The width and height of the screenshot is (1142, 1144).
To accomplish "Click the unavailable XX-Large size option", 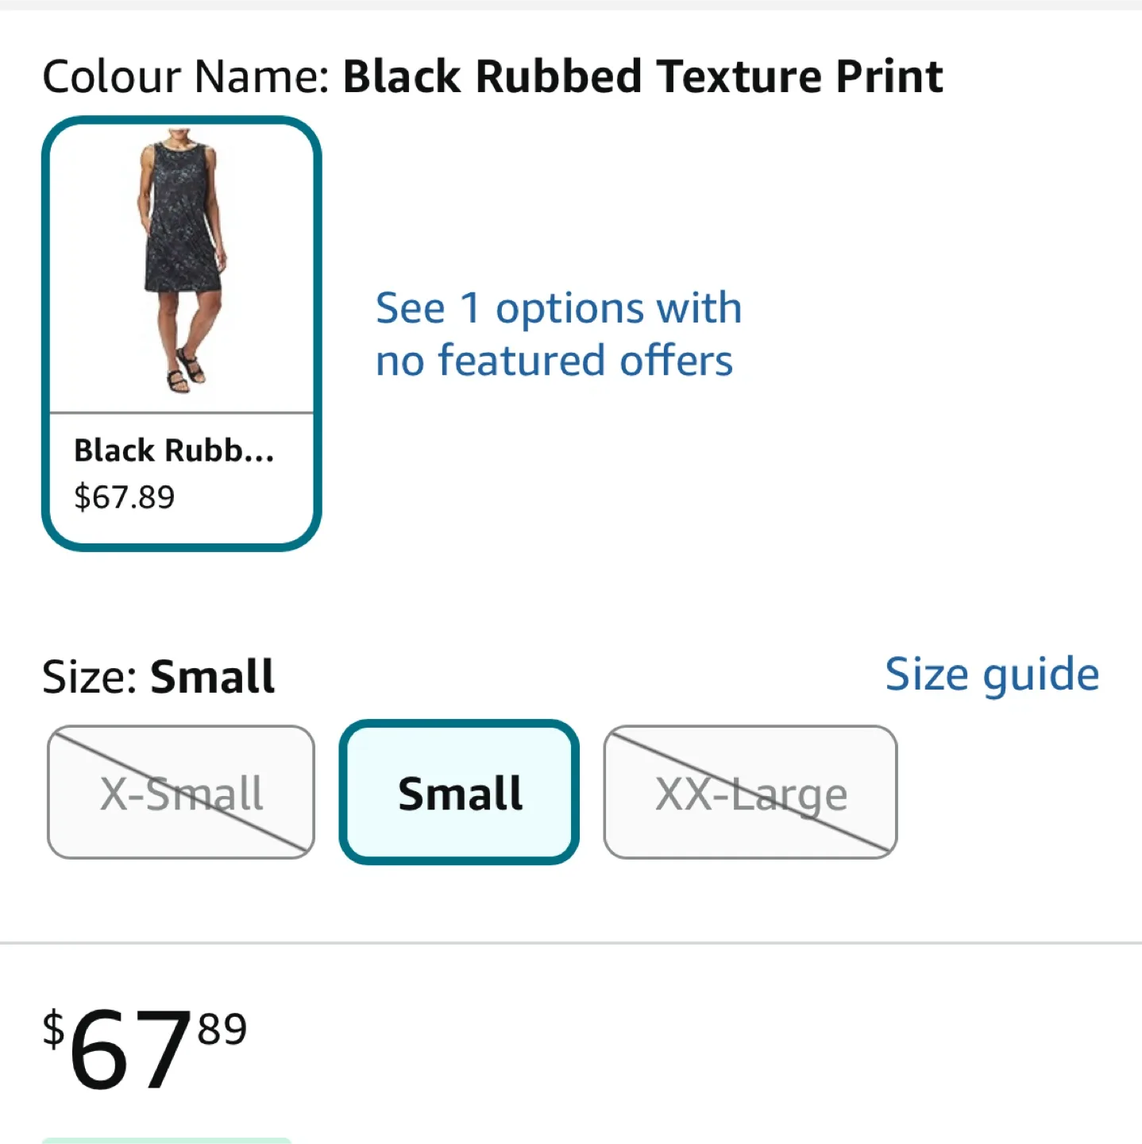I will coord(750,792).
